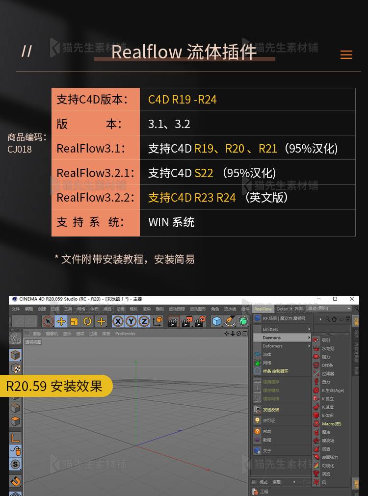The image size is (368, 496).
Task: Click the green subdivision generator icon
Action: (x=243, y=321)
